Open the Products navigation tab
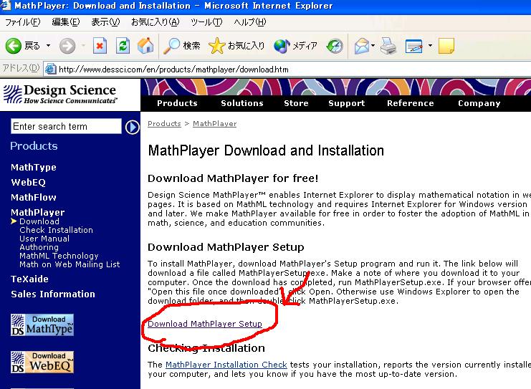Screen dimensions: 531x389 coord(177,103)
